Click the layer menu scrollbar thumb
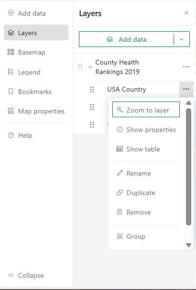 [x=188, y=167]
